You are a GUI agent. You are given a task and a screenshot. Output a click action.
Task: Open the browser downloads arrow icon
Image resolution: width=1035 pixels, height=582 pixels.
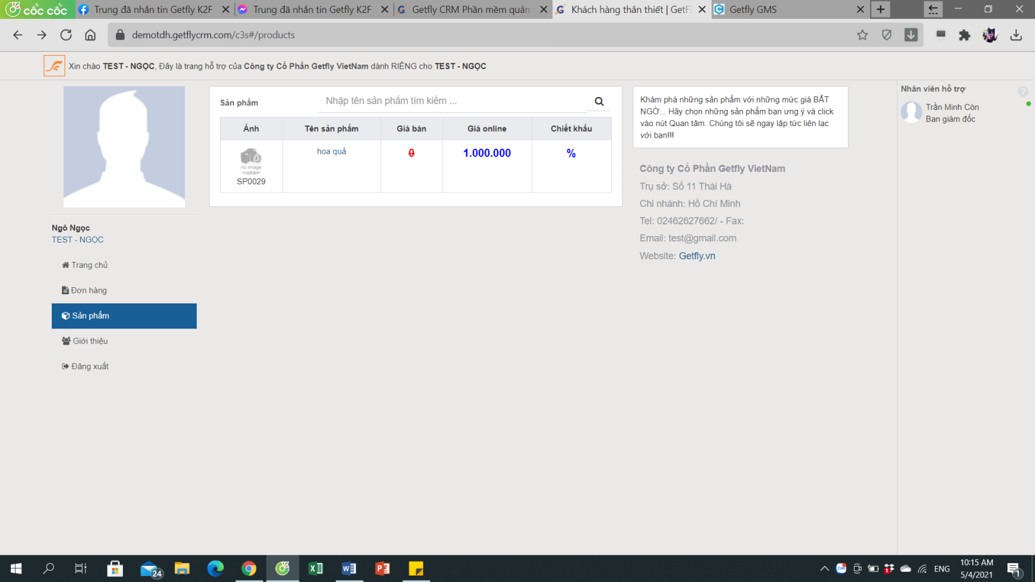click(1016, 35)
